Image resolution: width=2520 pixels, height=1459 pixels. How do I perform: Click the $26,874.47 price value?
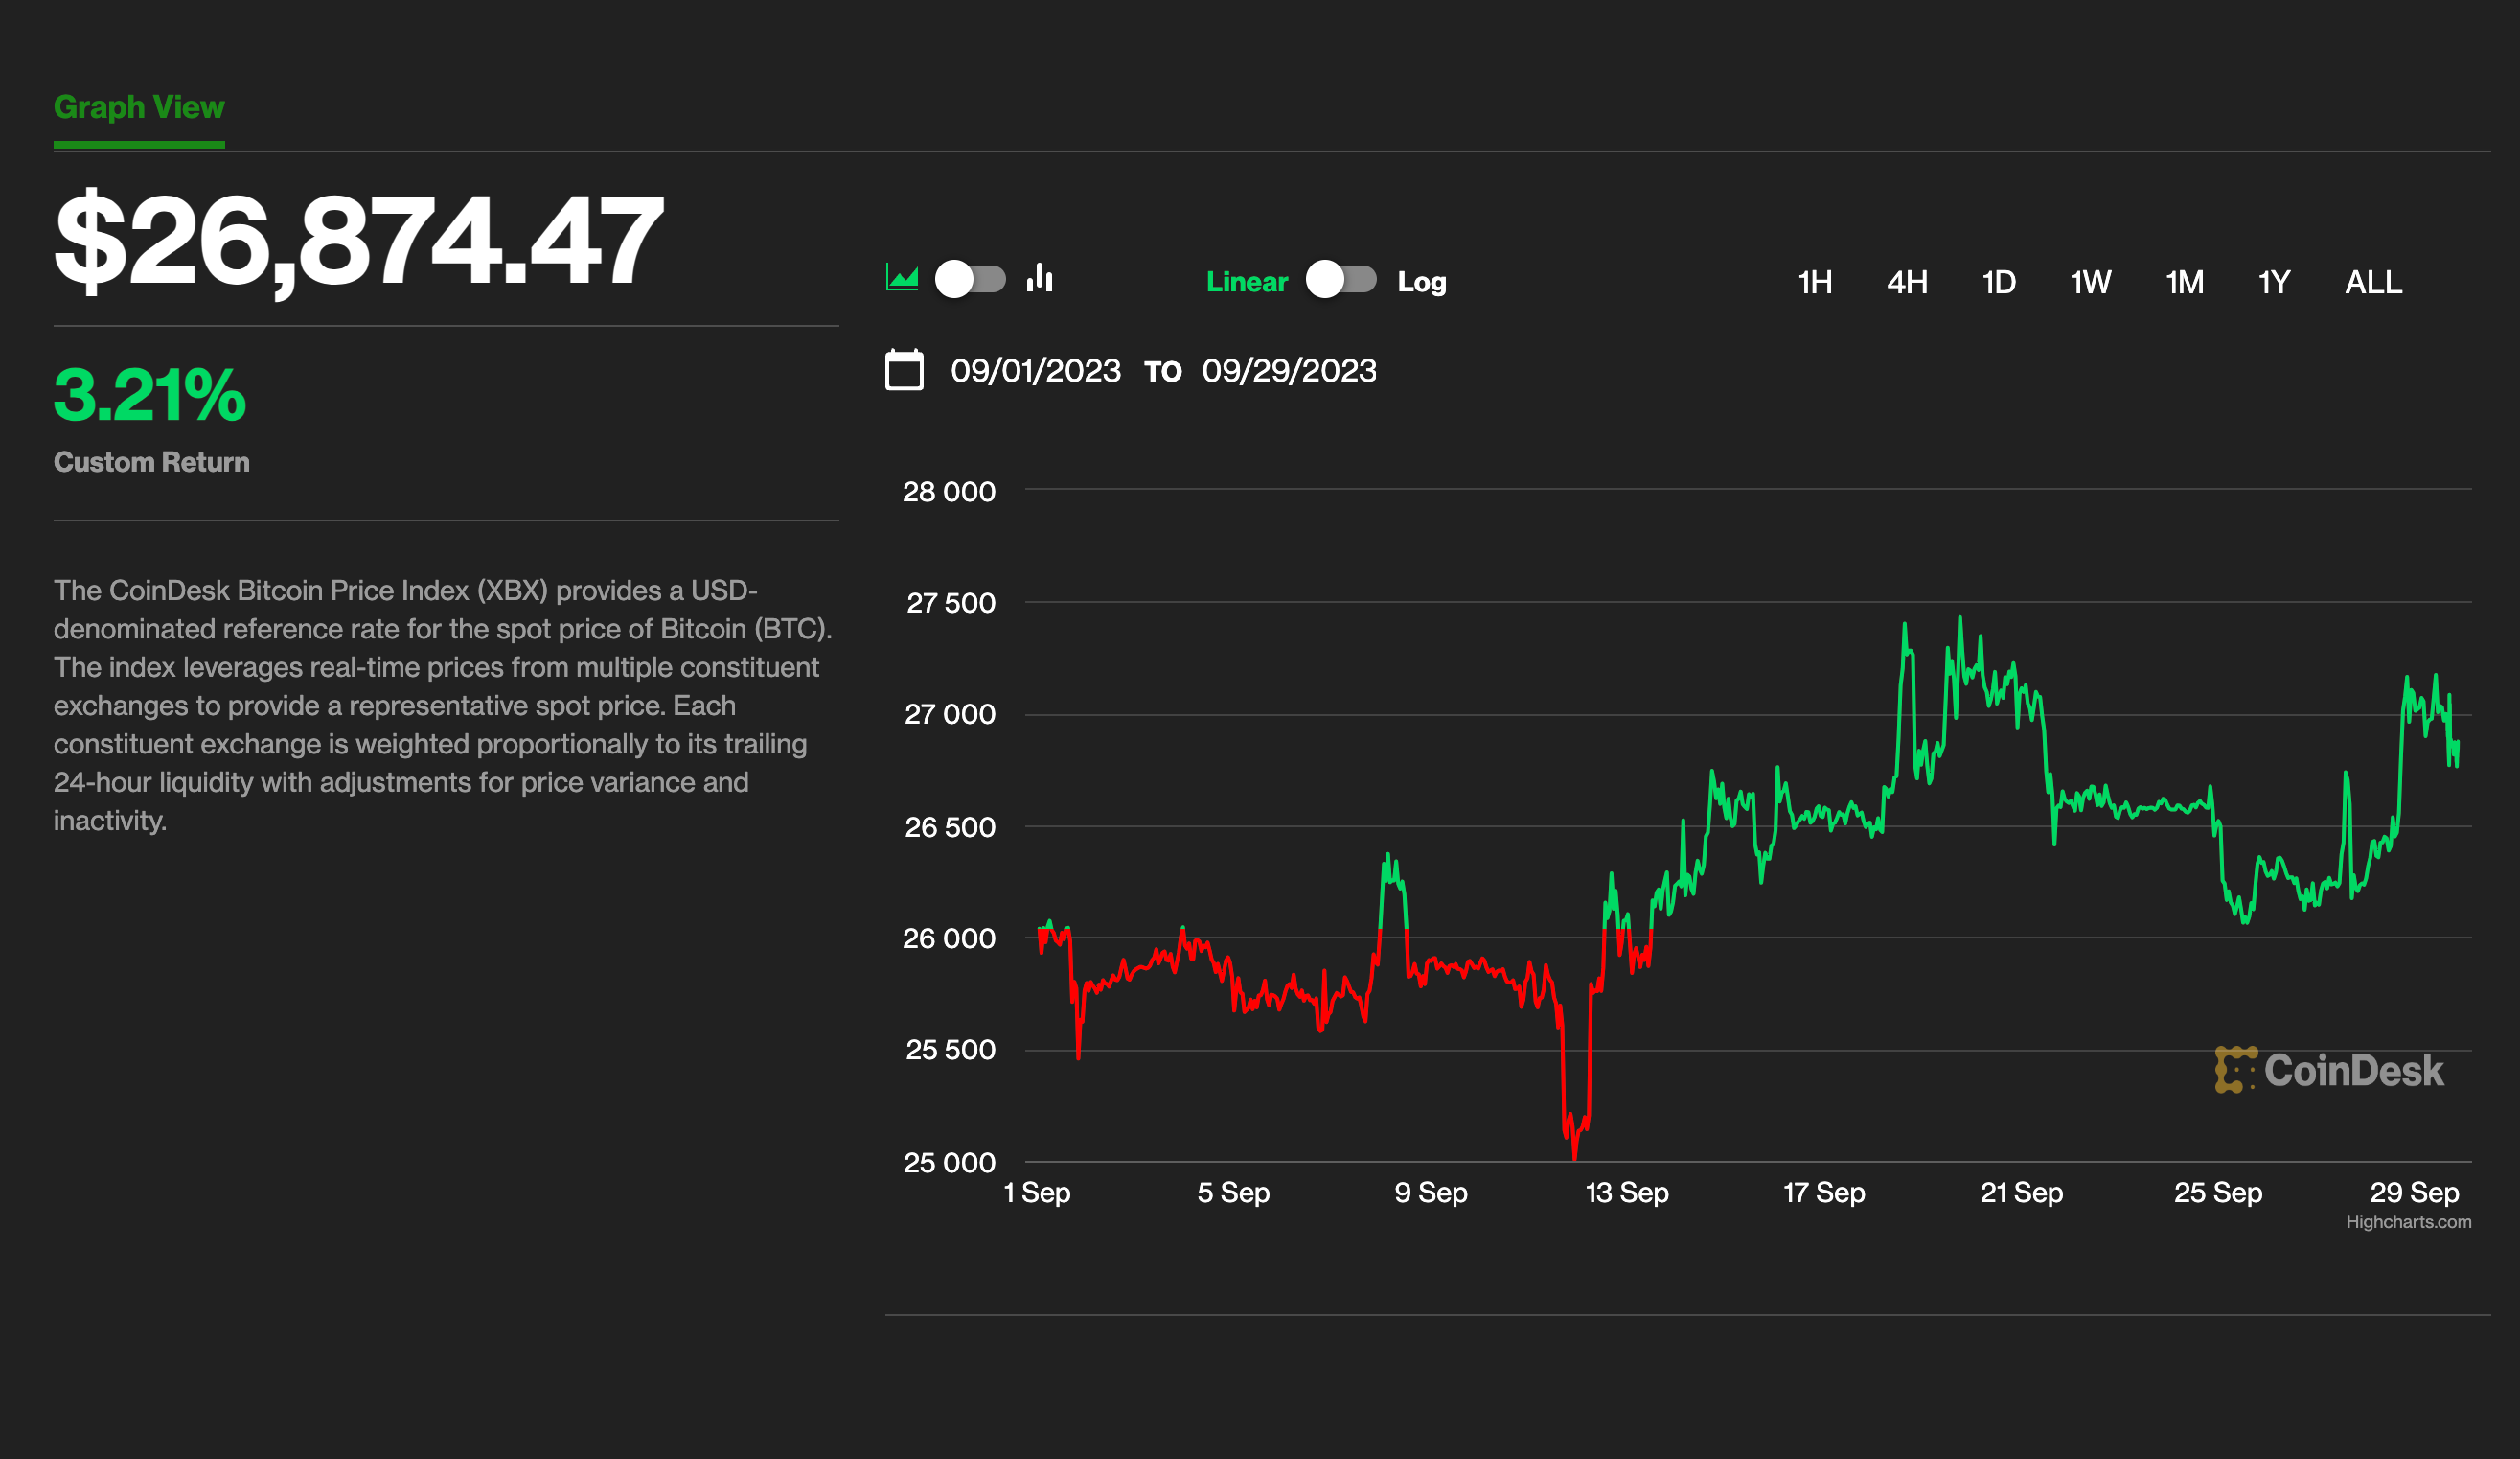[359, 242]
